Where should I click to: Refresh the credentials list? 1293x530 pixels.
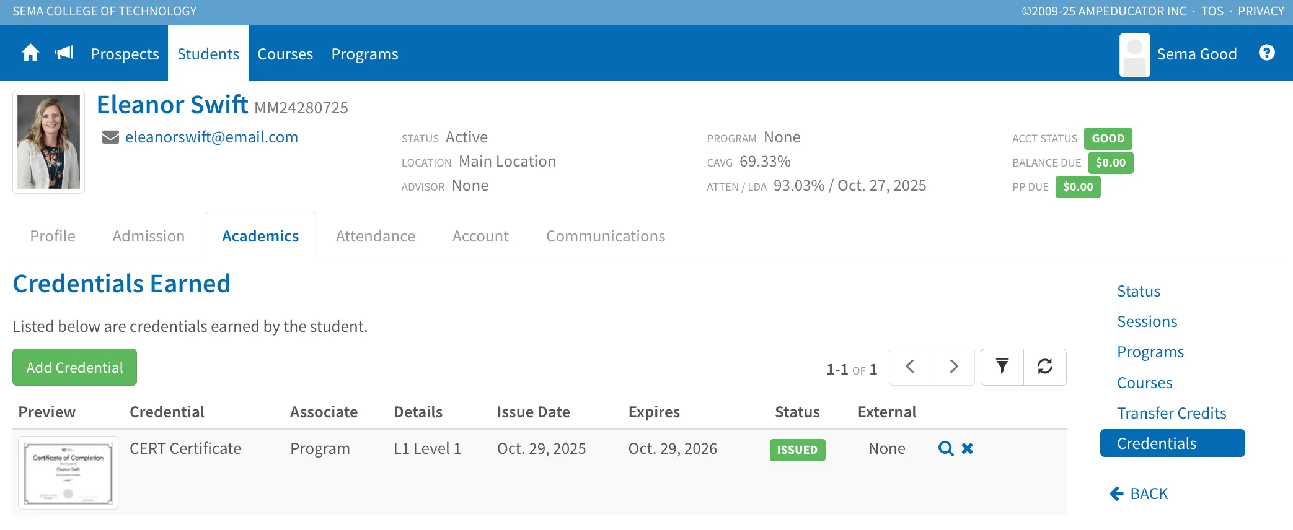(x=1045, y=367)
